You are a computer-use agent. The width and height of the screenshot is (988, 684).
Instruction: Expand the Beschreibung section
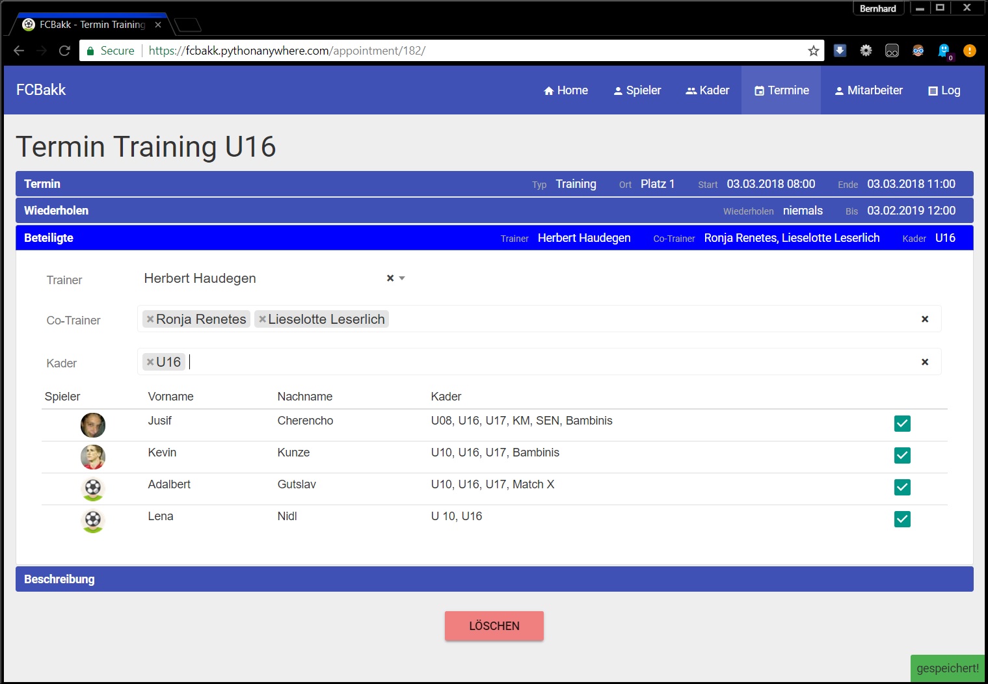click(x=59, y=579)
